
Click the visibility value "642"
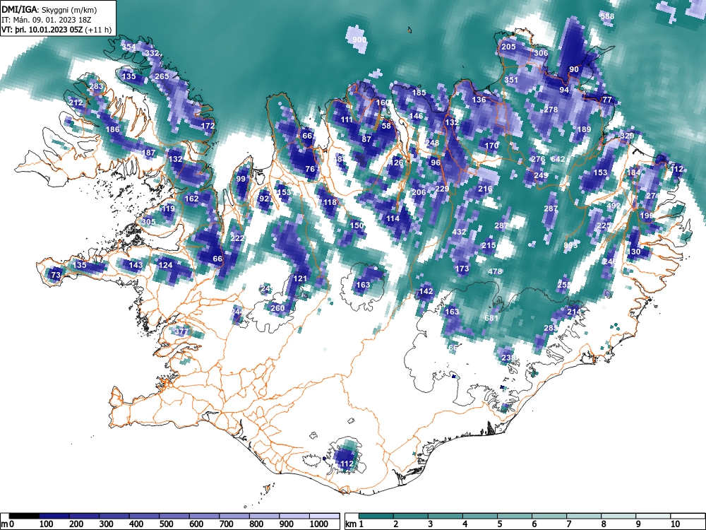pos(558,159)
